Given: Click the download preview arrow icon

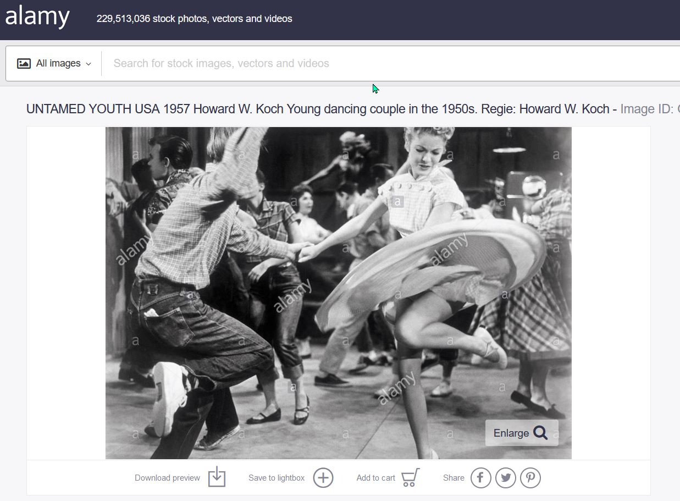Looking at the screenshot, I should pos(217,477).
